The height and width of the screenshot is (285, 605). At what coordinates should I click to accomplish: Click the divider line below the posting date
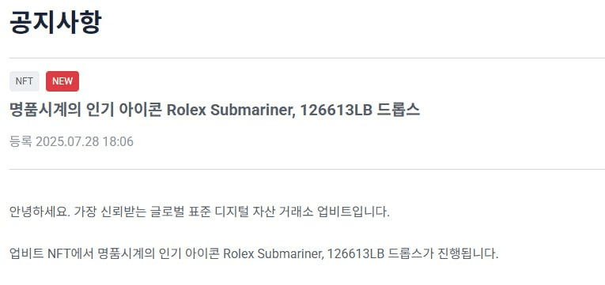click(307, 170)
